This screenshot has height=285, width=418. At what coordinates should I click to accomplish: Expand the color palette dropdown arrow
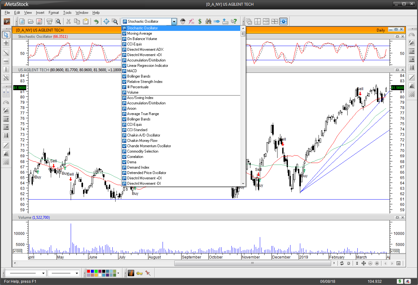[x=118, y=273]
